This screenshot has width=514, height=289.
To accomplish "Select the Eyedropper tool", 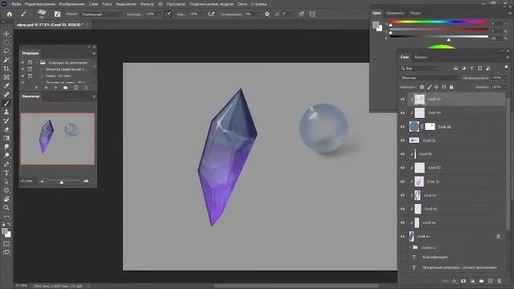I will [x=6, y=86].
